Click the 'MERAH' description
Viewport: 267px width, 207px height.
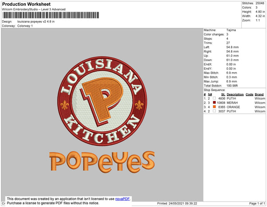pos(232,103)
